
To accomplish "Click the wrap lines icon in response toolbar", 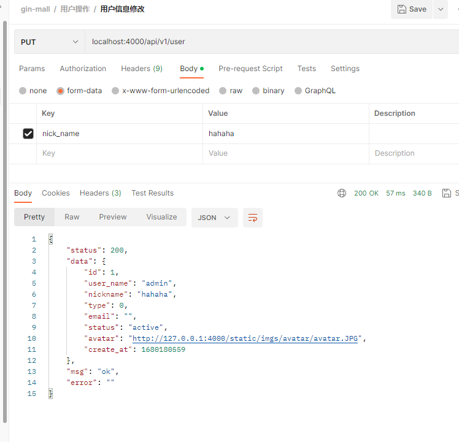I will point(253,218).
